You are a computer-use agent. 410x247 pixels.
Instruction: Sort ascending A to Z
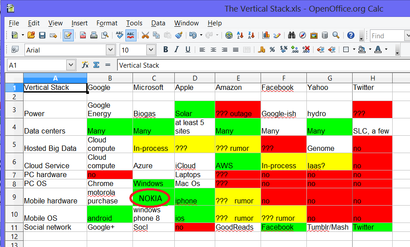tap(240, 35)
